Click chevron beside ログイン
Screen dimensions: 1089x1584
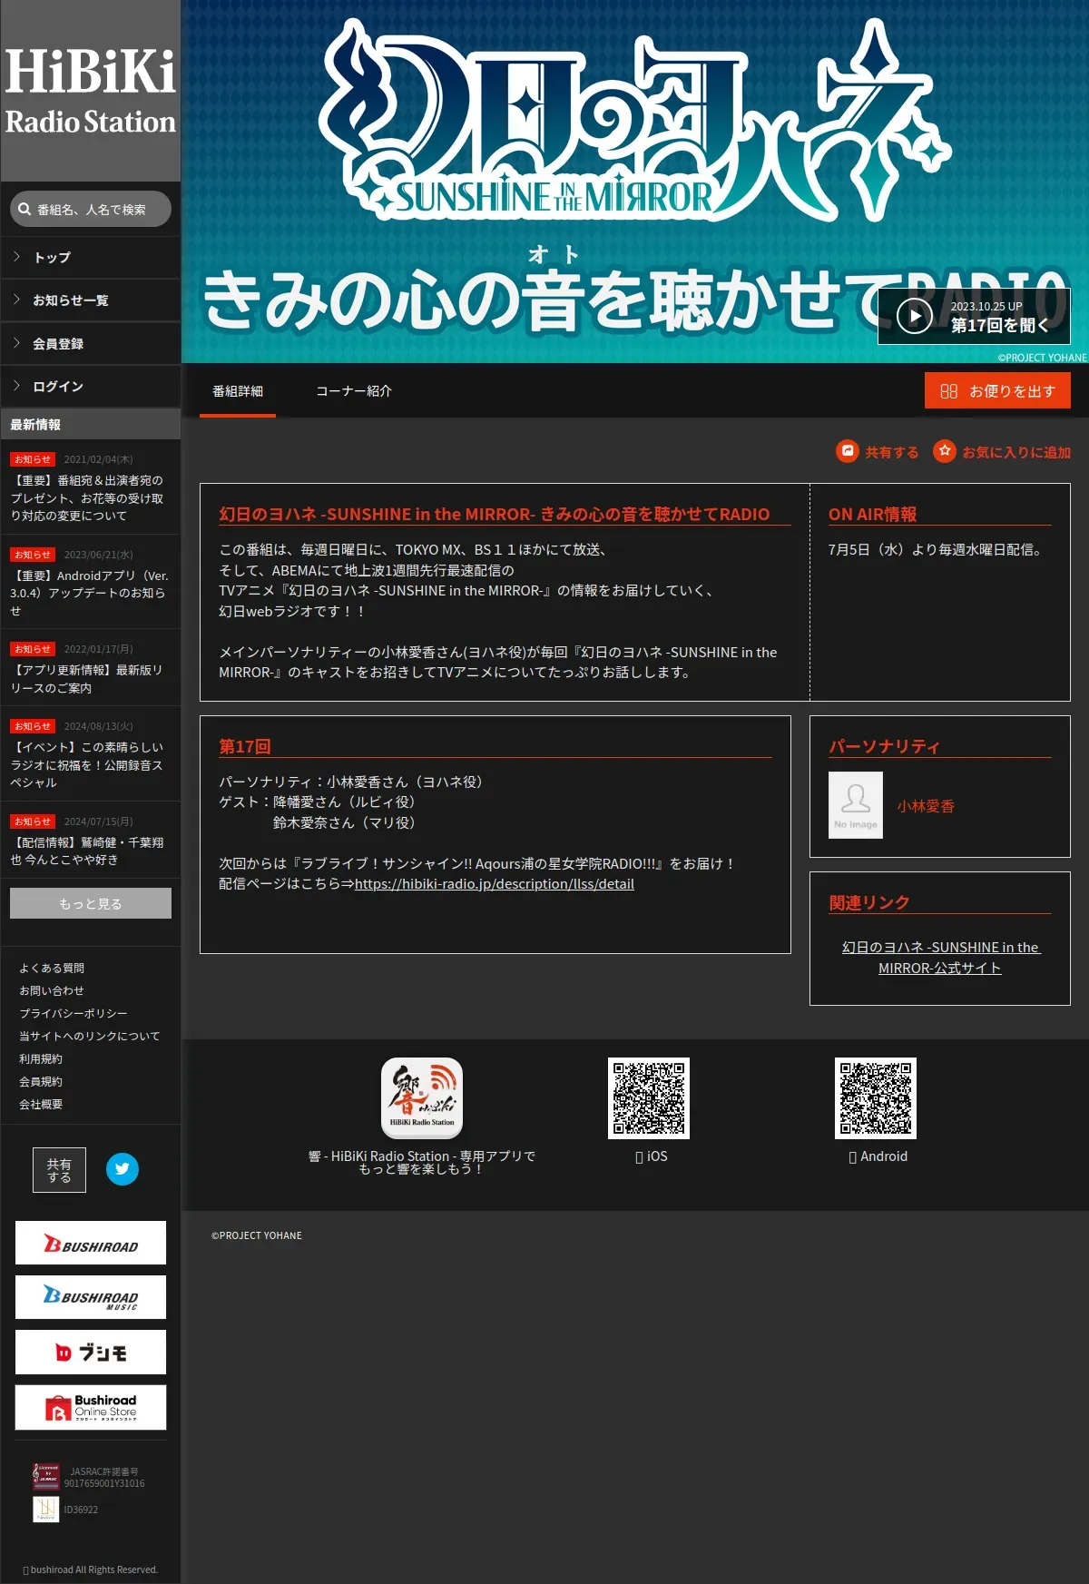[16, 386]
